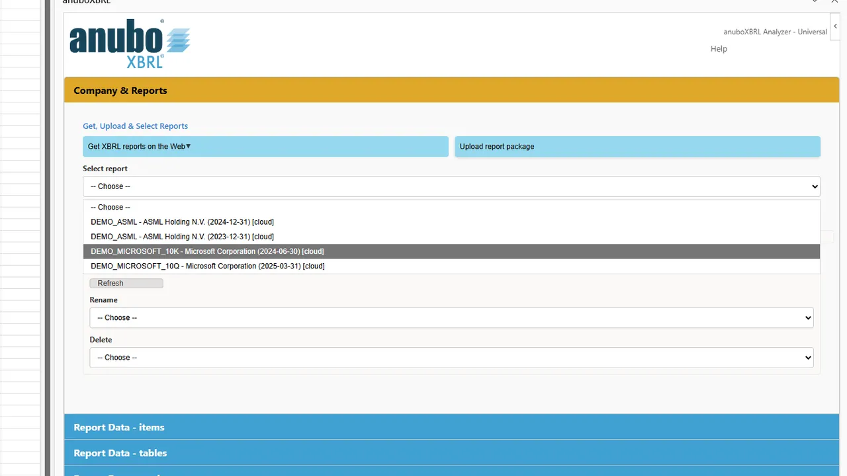
Task: Expand Get XBRL reports on the Web
Action: pyautogui.click(x=265, y=147)
